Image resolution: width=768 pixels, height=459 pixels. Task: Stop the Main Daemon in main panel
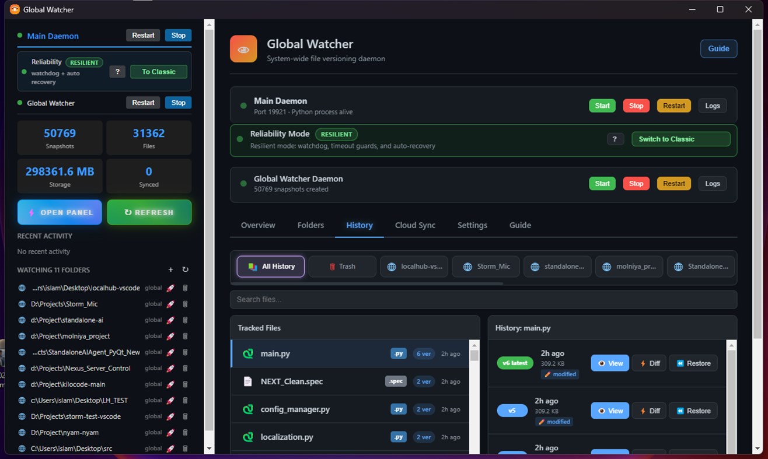(x=636, y=106)
